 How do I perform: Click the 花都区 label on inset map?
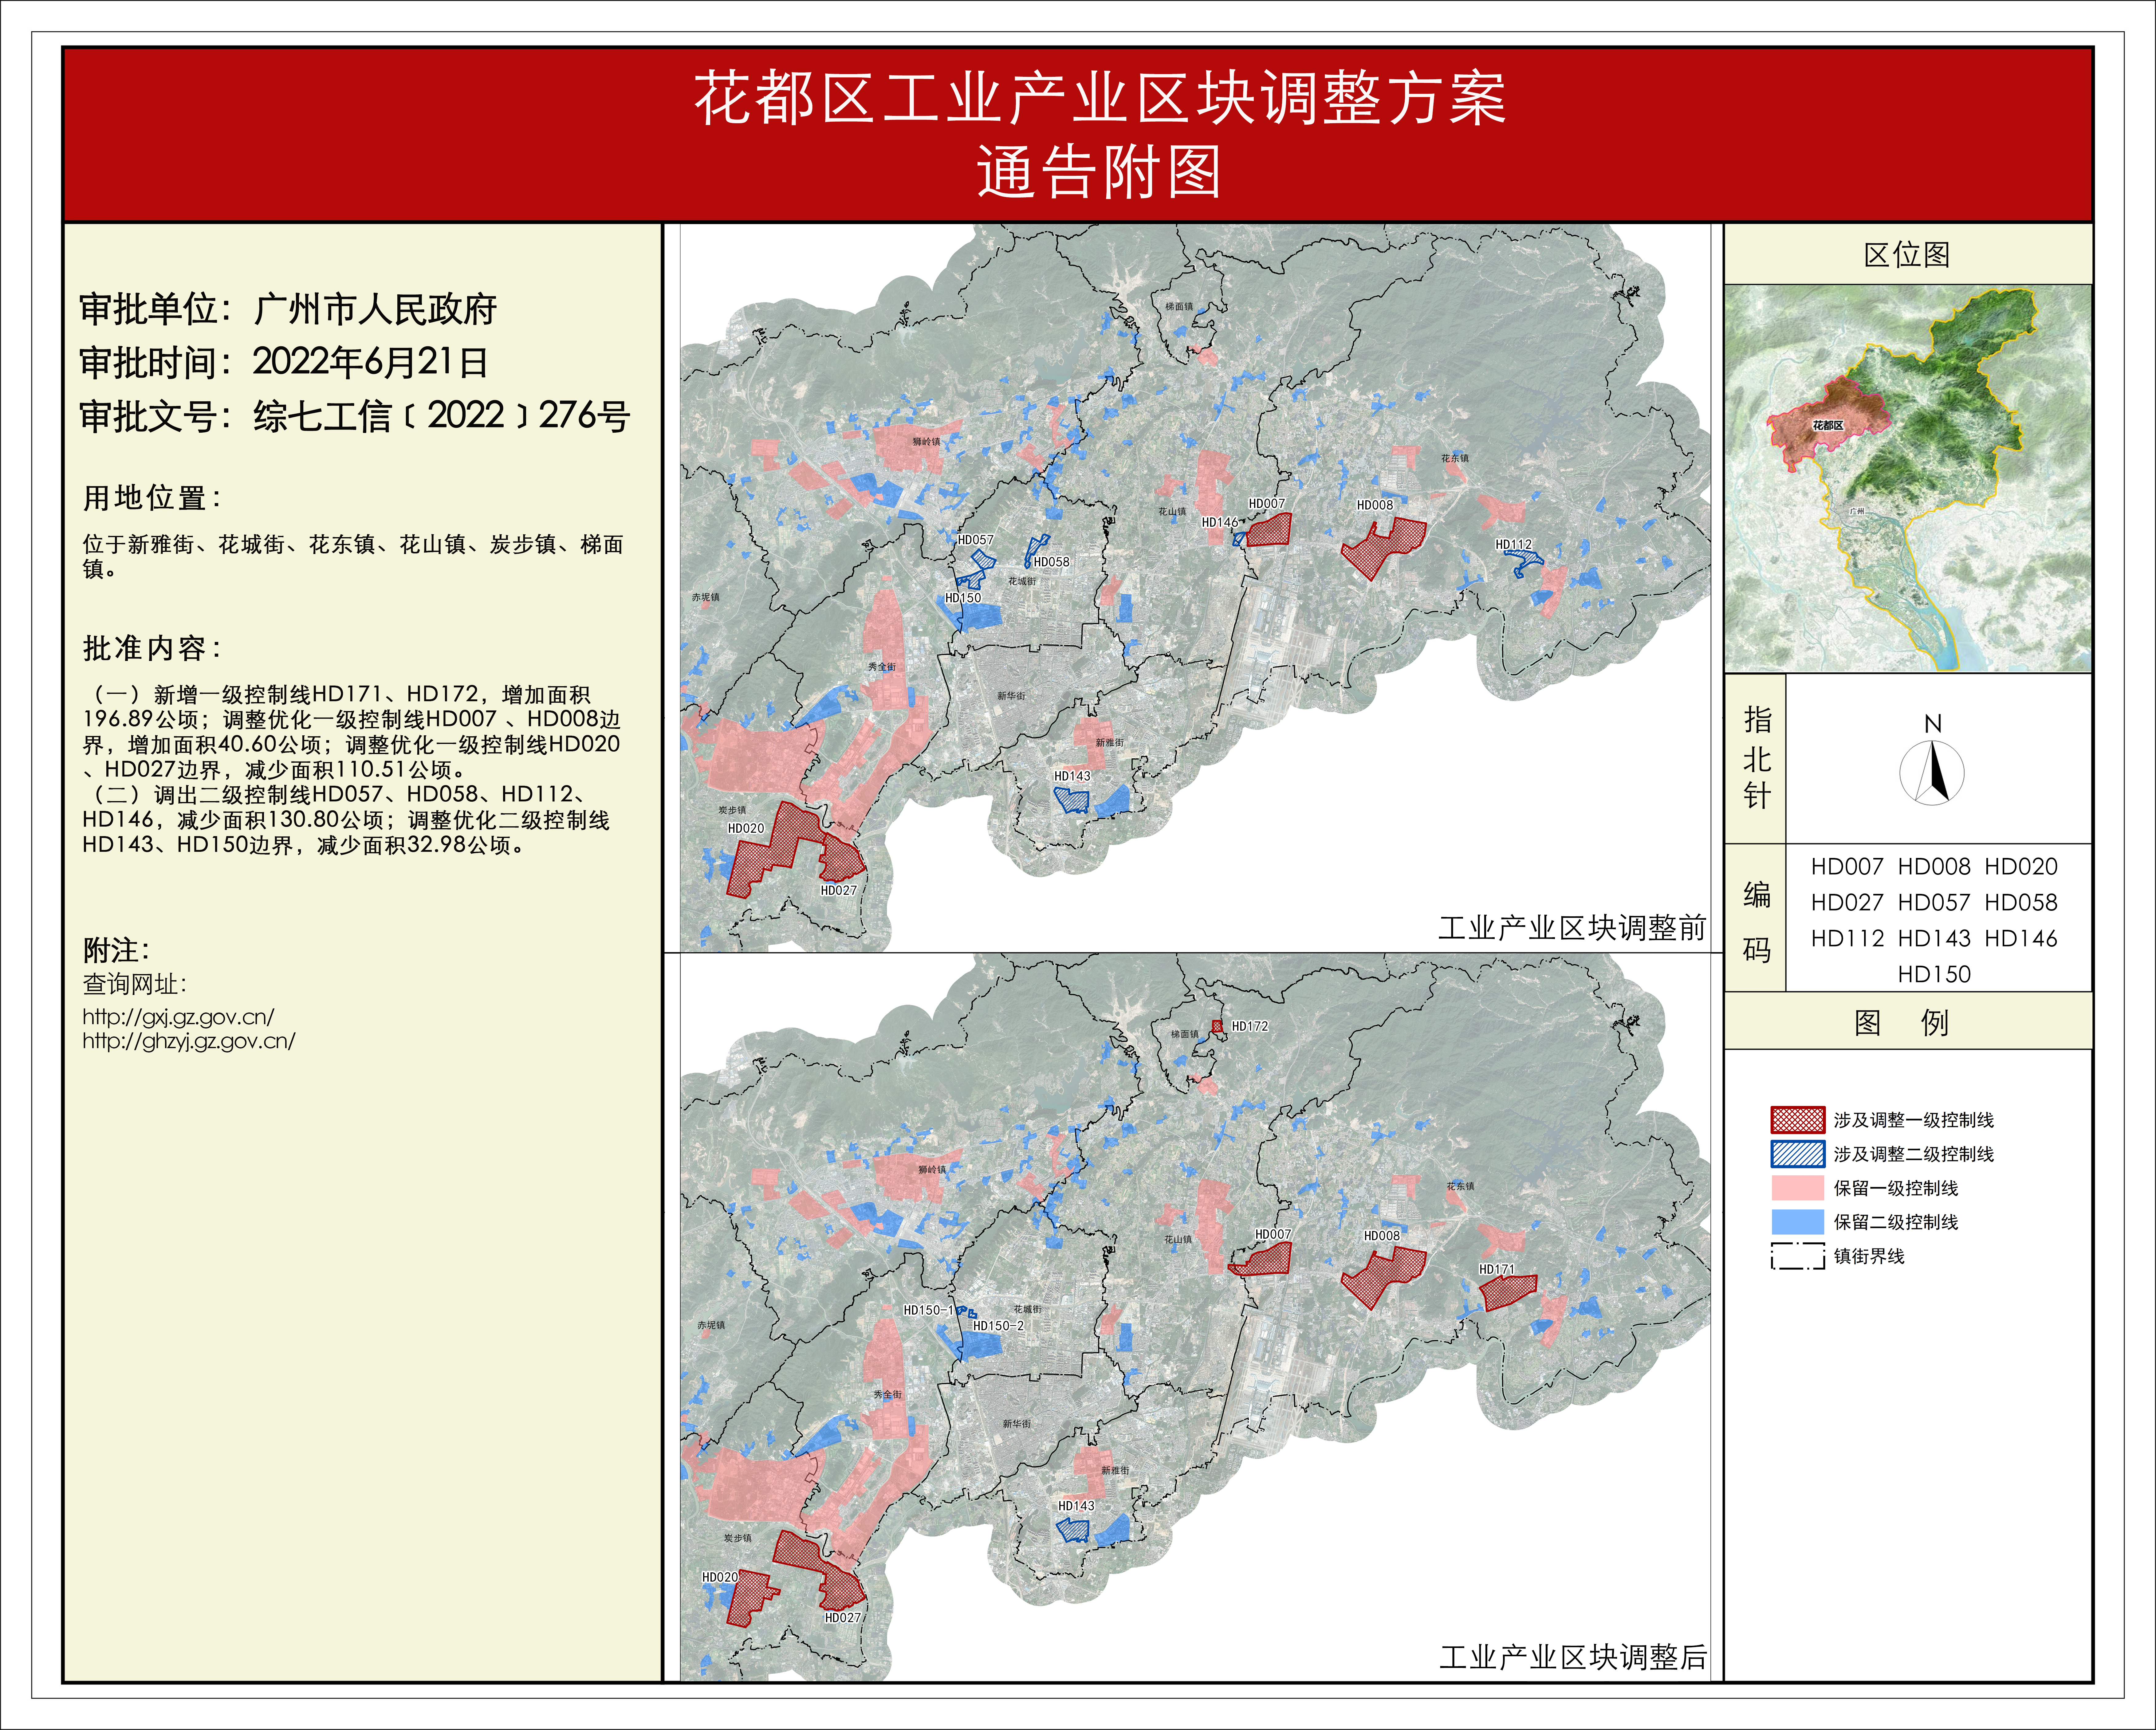tap(1828, 425)
